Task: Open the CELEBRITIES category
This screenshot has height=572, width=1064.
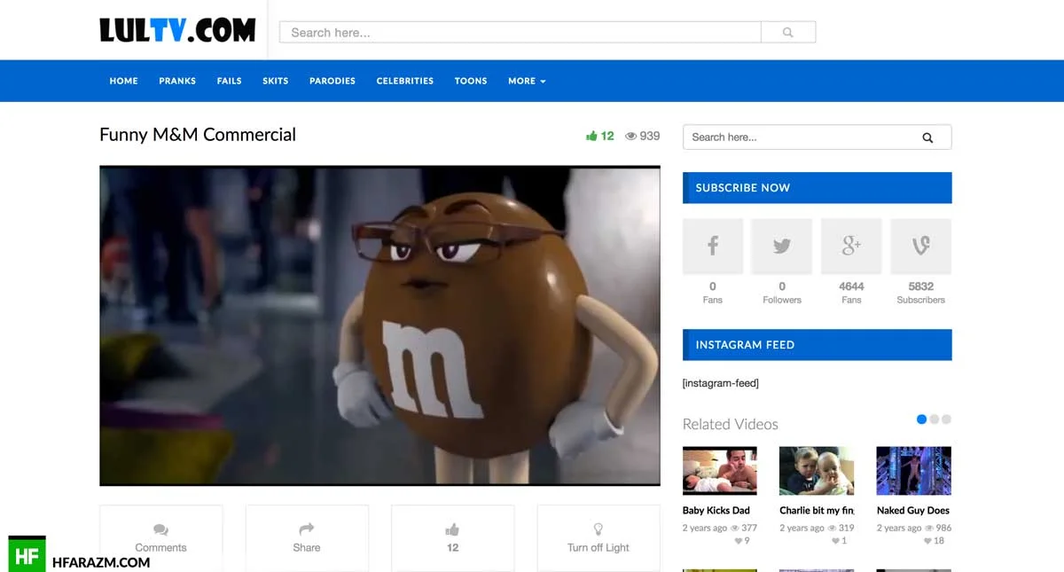Action: [405, 81]
